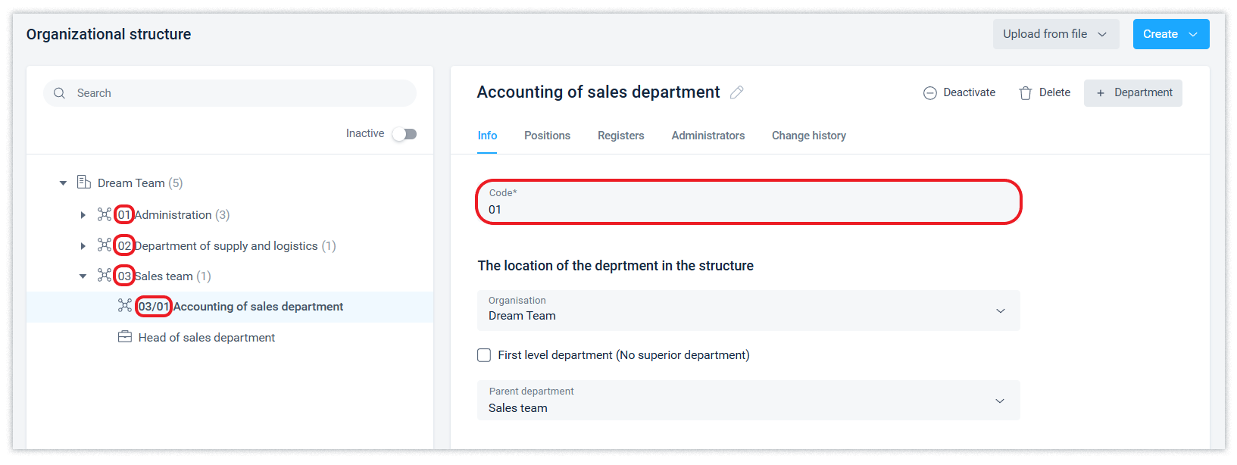Open the Change history tab
Screen dimensions: 1237x465
(808, 136)
